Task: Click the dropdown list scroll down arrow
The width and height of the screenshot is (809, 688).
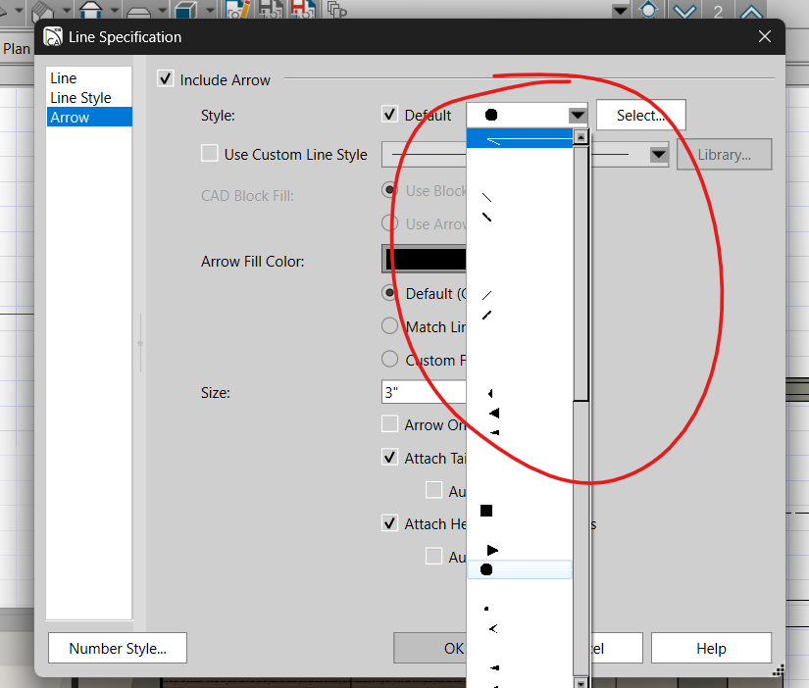Action: pyautogui.click(x=581, y=683)
